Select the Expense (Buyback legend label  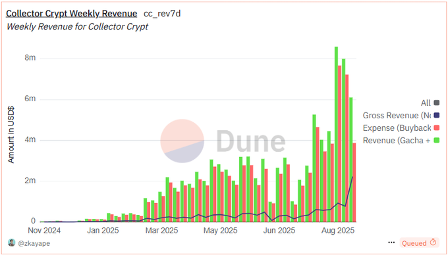pos(397,128)
